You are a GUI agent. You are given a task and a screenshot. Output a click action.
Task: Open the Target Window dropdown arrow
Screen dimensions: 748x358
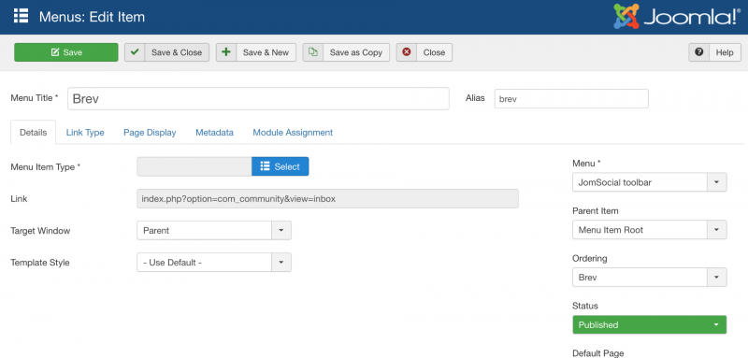pyautogui.click(x=281, y=230)
